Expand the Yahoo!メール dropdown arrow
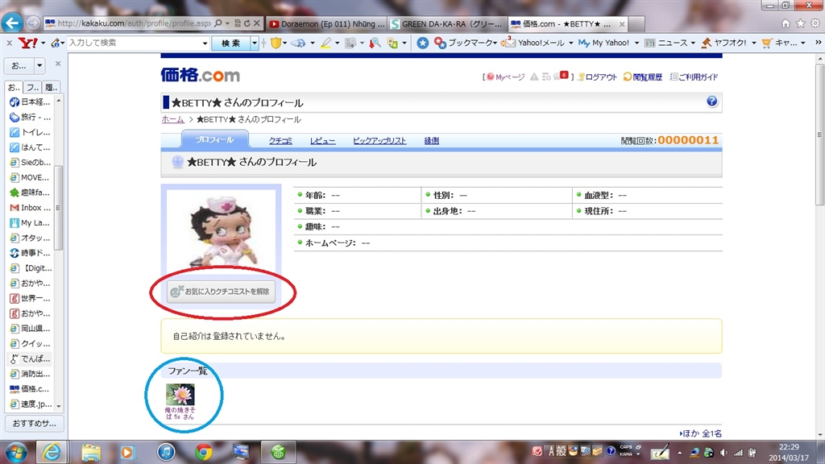The height and width of the screenshot is (464, 825). pyautogui.click(x=570, y=43)
